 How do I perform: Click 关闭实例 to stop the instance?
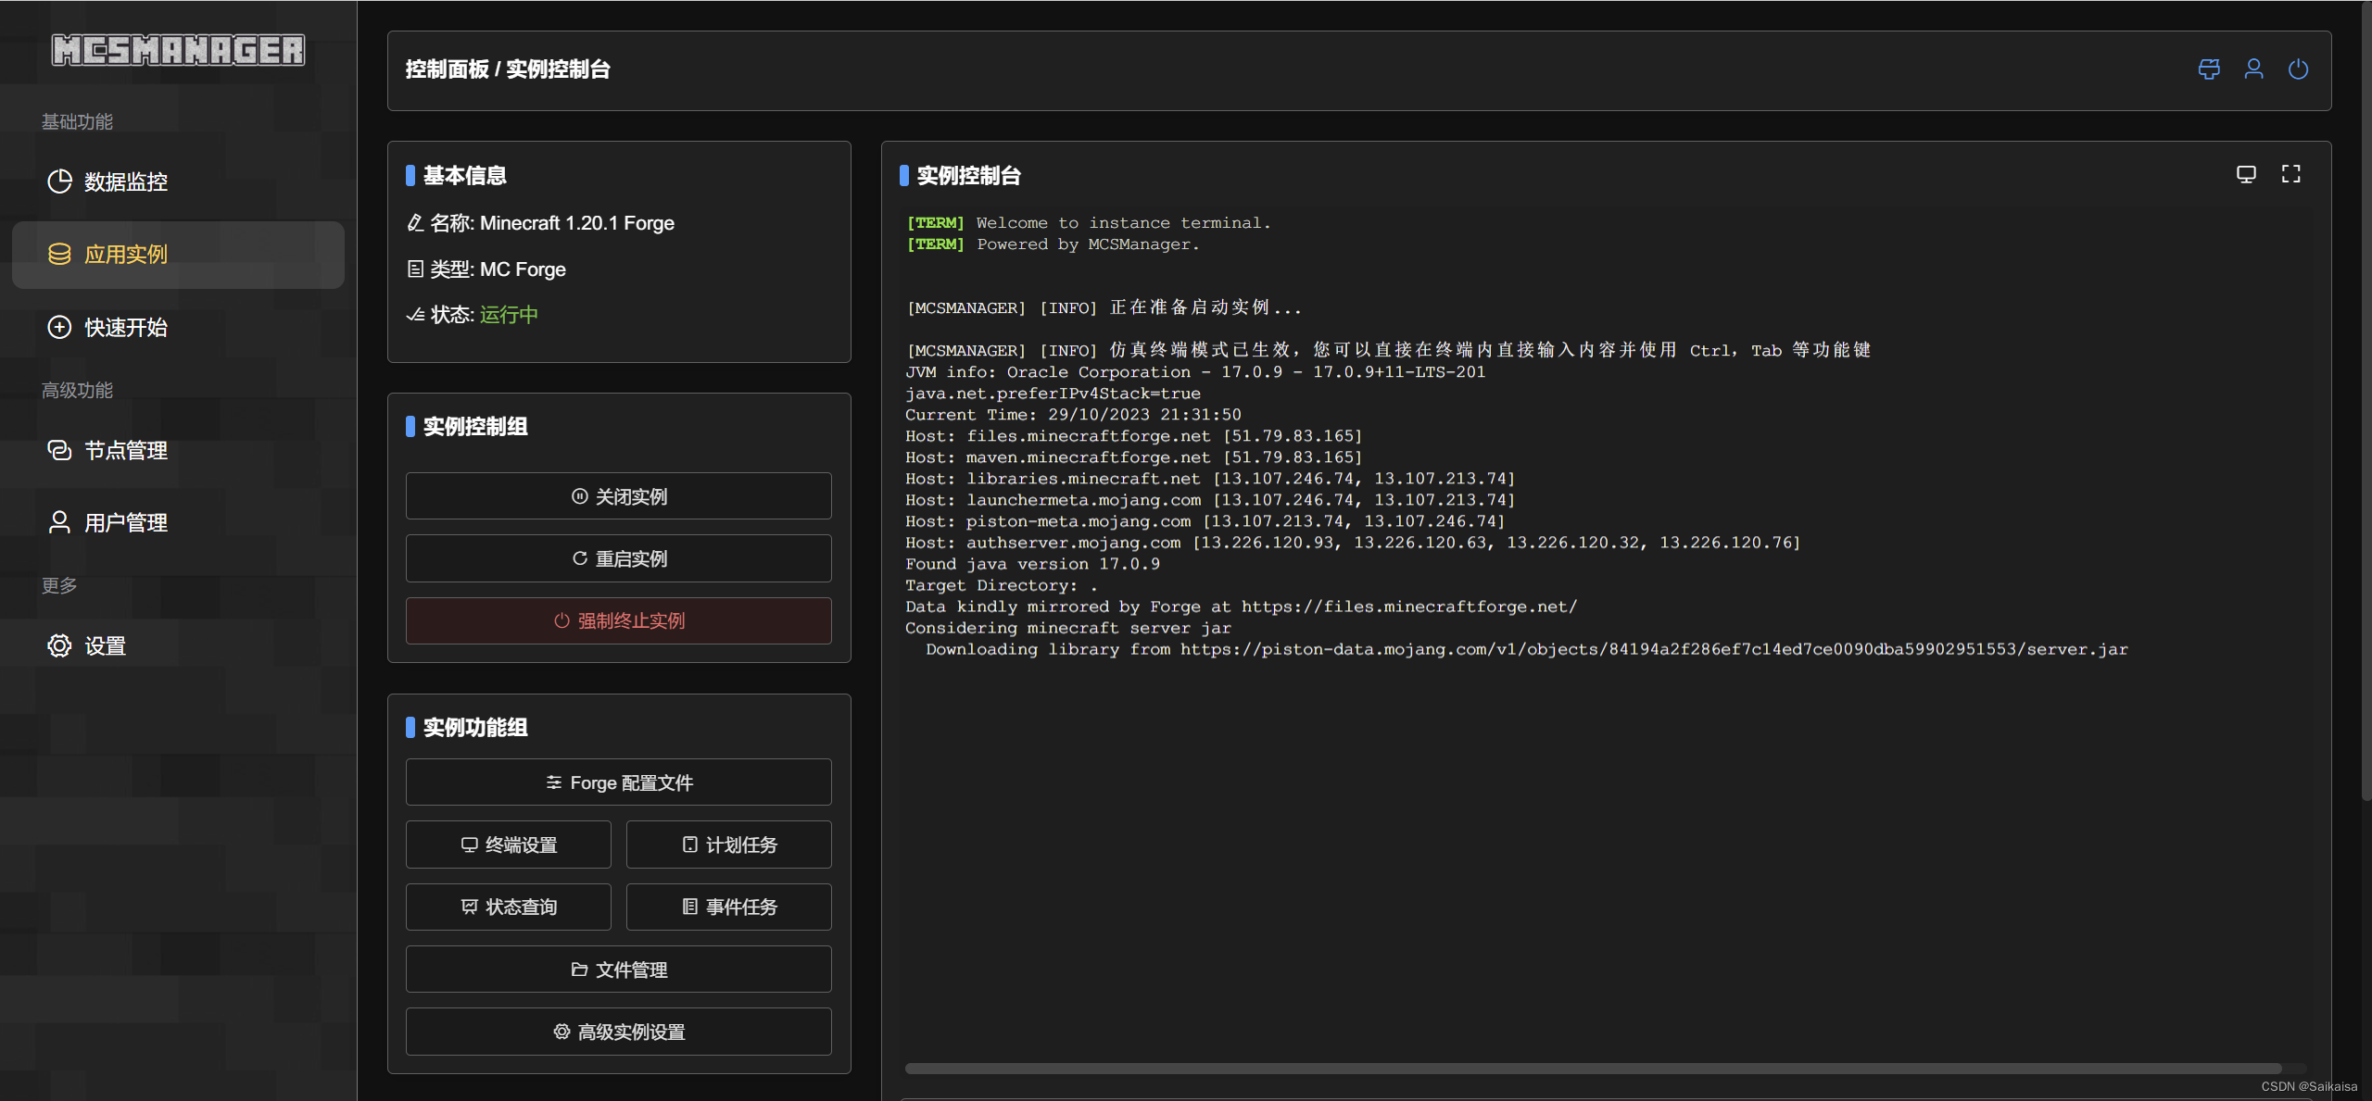[619, 496]
